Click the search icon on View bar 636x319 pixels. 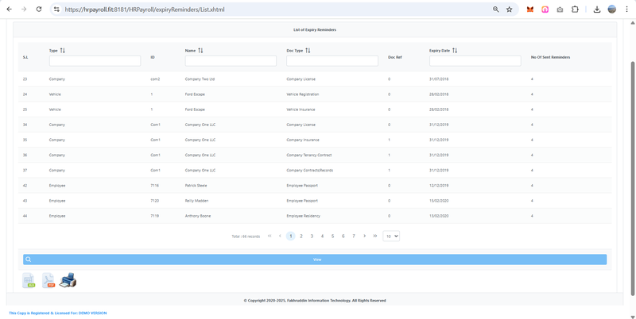tap(29, 259)
